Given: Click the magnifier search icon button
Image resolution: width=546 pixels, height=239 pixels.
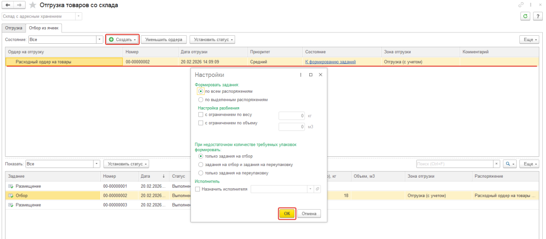Looking at the screenshot, I should click(x=510, y=164).
